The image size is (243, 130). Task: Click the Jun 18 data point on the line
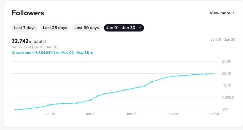point(131,89)
